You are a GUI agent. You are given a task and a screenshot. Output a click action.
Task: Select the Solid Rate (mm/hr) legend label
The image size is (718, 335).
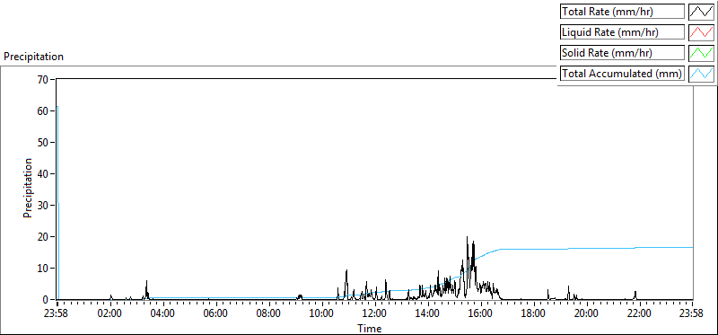pyautogui.click(x=622, y=53)
